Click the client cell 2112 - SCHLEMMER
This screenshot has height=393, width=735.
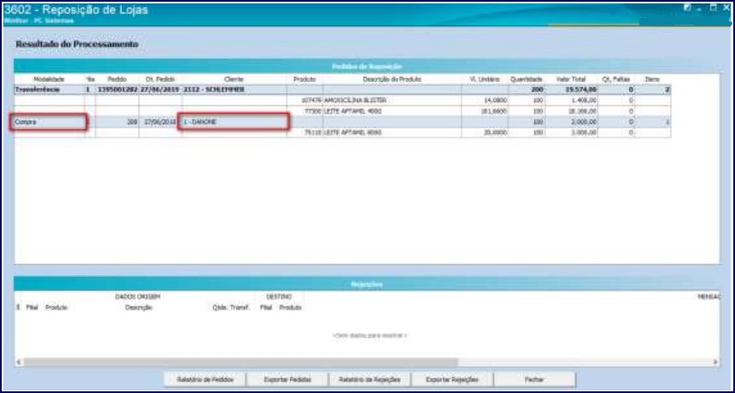click(234, 90)
